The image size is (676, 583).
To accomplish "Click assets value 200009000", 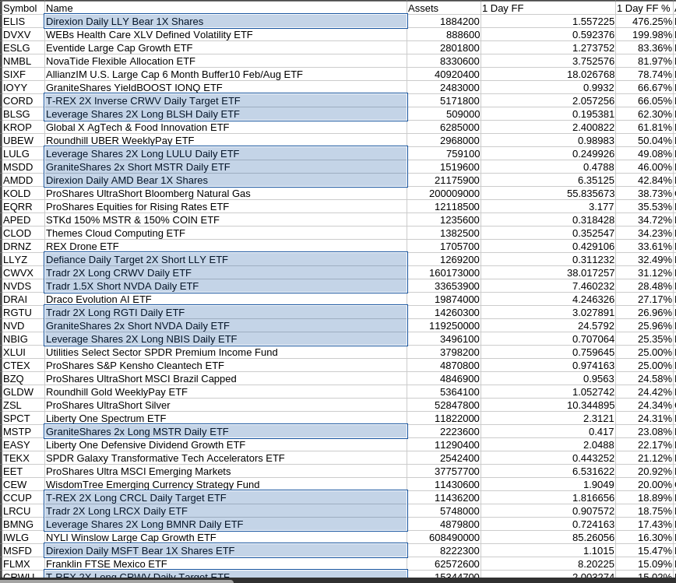I will point(444,194).
